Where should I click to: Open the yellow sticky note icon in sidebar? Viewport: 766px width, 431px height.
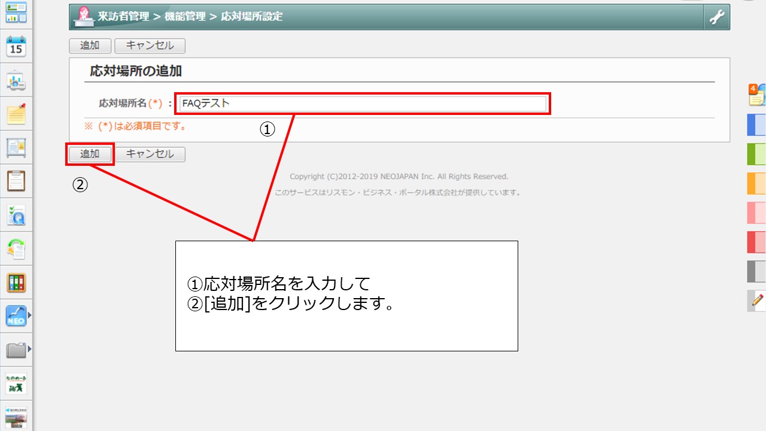coord(16,114)
